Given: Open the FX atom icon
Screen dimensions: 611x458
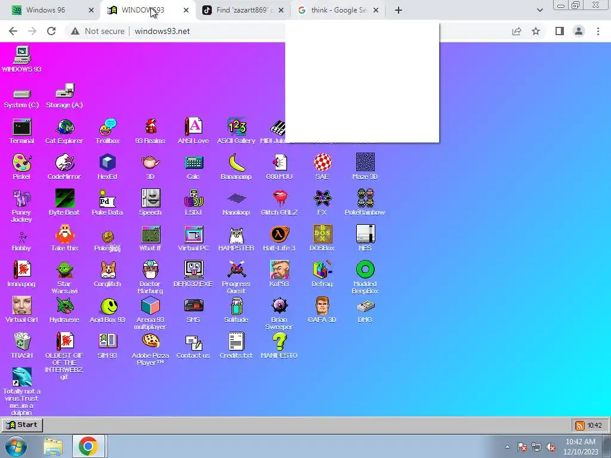Looking at the screenshot, I should [x=322, y=203].
